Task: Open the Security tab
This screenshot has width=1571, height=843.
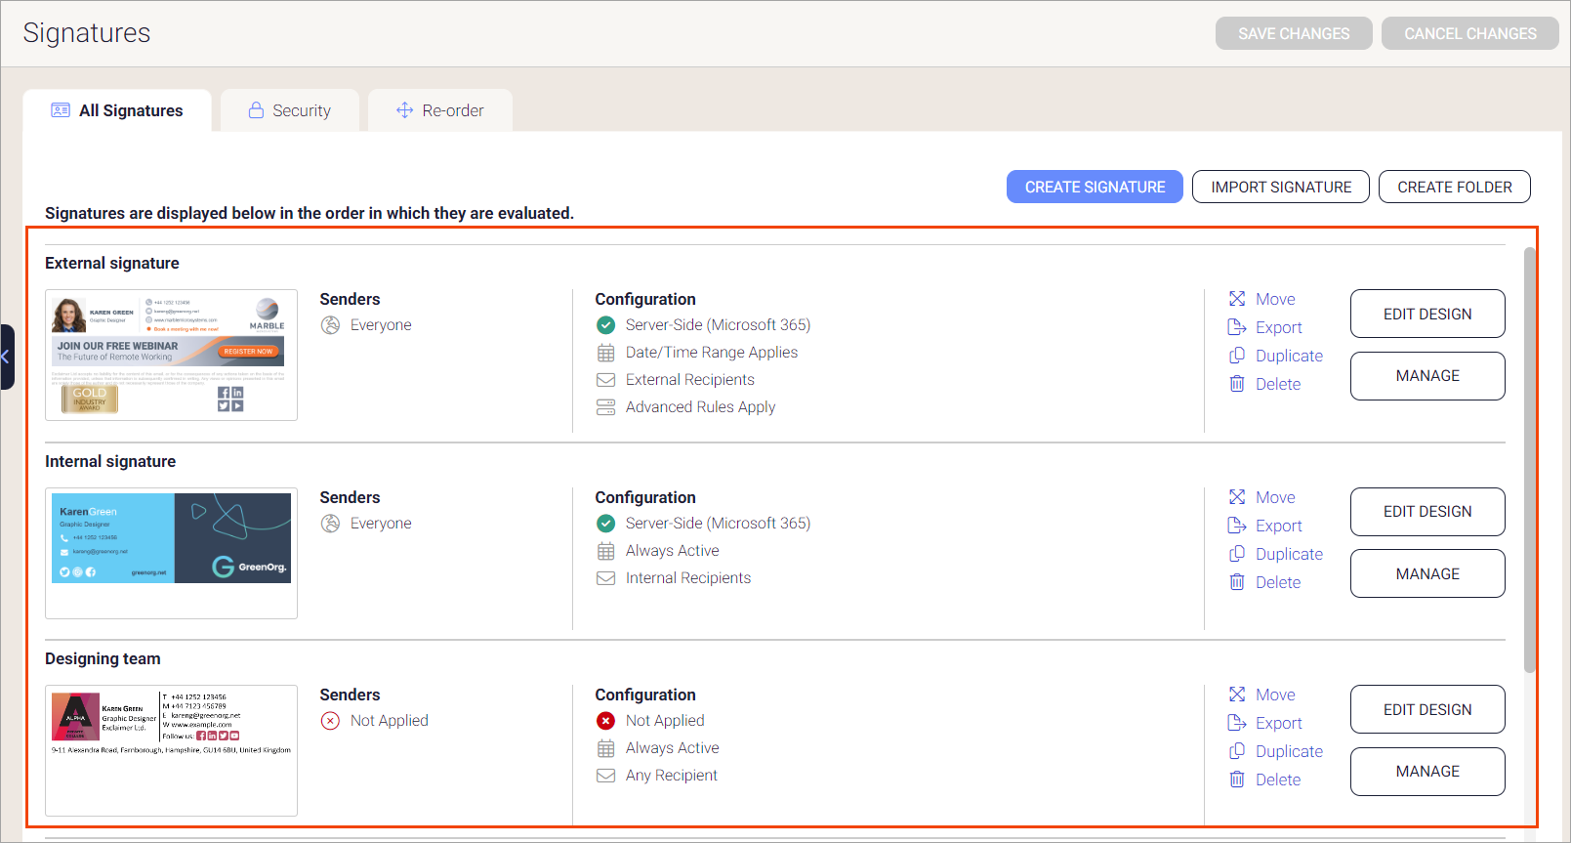Action: point(290,110)
